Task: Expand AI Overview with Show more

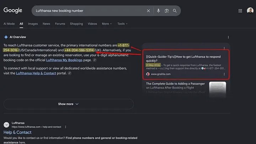Action: click(x=69, y=104)
